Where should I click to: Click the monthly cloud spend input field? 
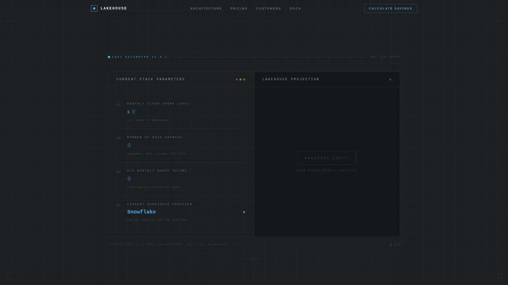188,112
